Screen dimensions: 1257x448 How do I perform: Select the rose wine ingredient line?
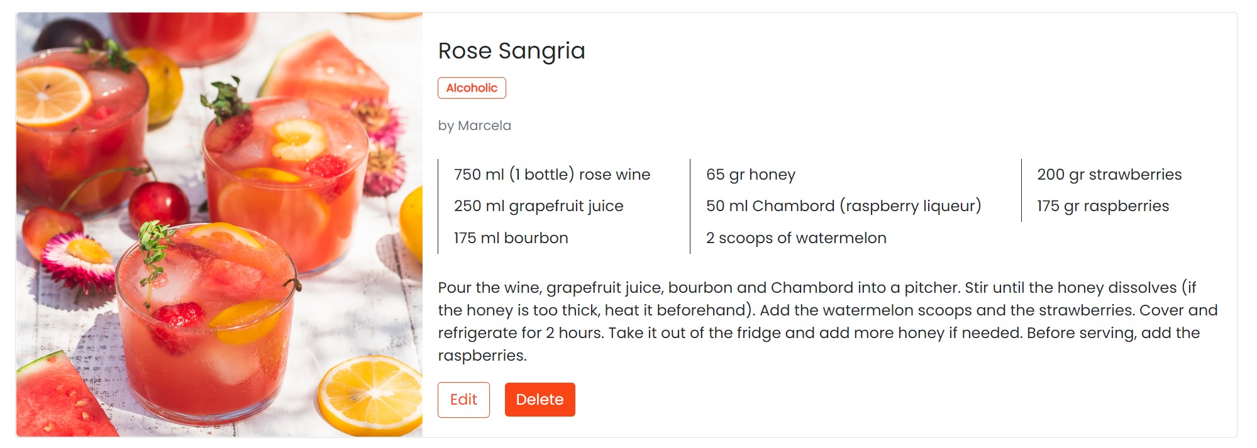[551, 174]
